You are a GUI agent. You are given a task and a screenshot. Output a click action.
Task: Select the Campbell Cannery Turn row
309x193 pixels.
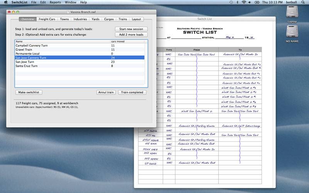(x=80, y=46)
